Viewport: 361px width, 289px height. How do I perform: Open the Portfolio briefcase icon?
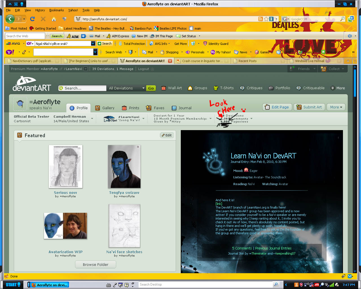point(271,88)
